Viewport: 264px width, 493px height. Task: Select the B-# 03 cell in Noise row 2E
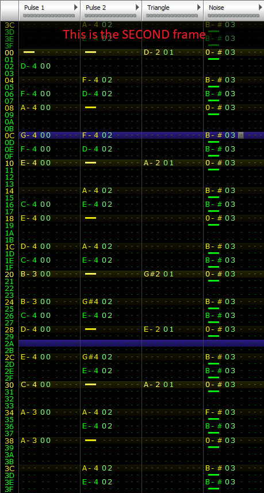pyautogui.click(x=220, y=371)
